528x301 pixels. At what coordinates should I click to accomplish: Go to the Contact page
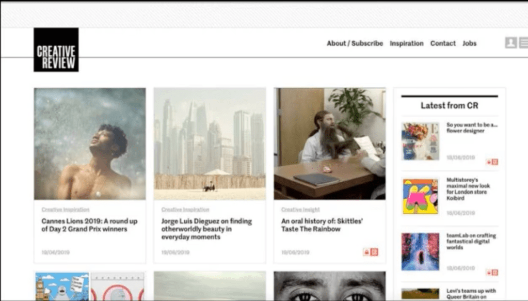(443, 43)
